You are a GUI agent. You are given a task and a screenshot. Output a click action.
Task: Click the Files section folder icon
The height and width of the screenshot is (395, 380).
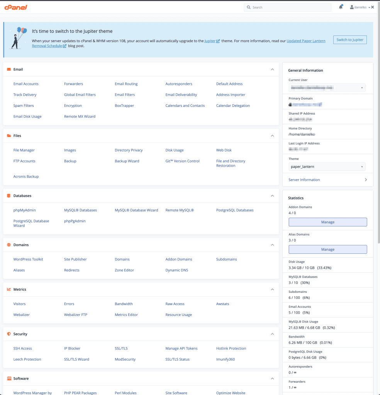[9, 135]
